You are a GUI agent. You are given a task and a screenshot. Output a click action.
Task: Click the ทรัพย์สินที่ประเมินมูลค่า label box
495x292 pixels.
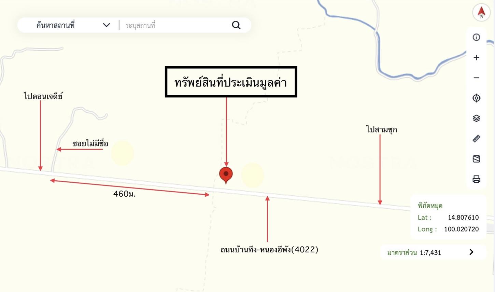[231, 82]
